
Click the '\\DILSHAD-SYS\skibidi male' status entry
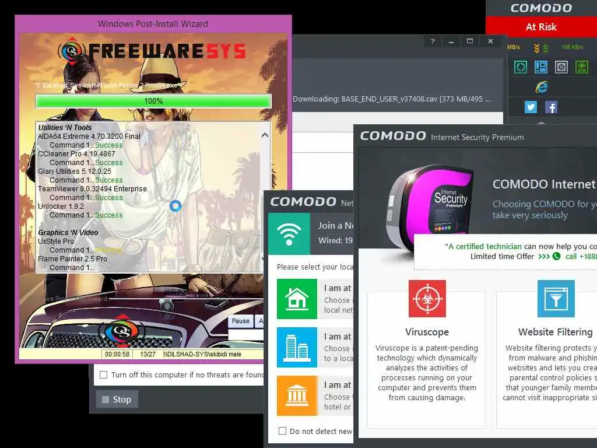[202, 354]
